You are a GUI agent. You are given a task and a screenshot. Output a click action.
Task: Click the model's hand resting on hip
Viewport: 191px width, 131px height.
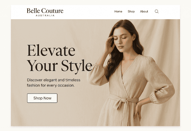coord(138,111)
